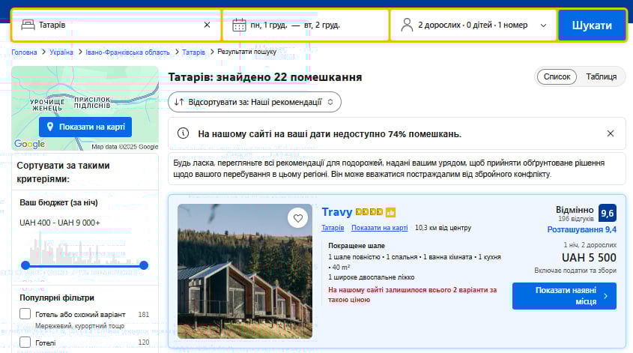Click Показати на карті button on the map

pyautogui.click(x=85, y=127)
